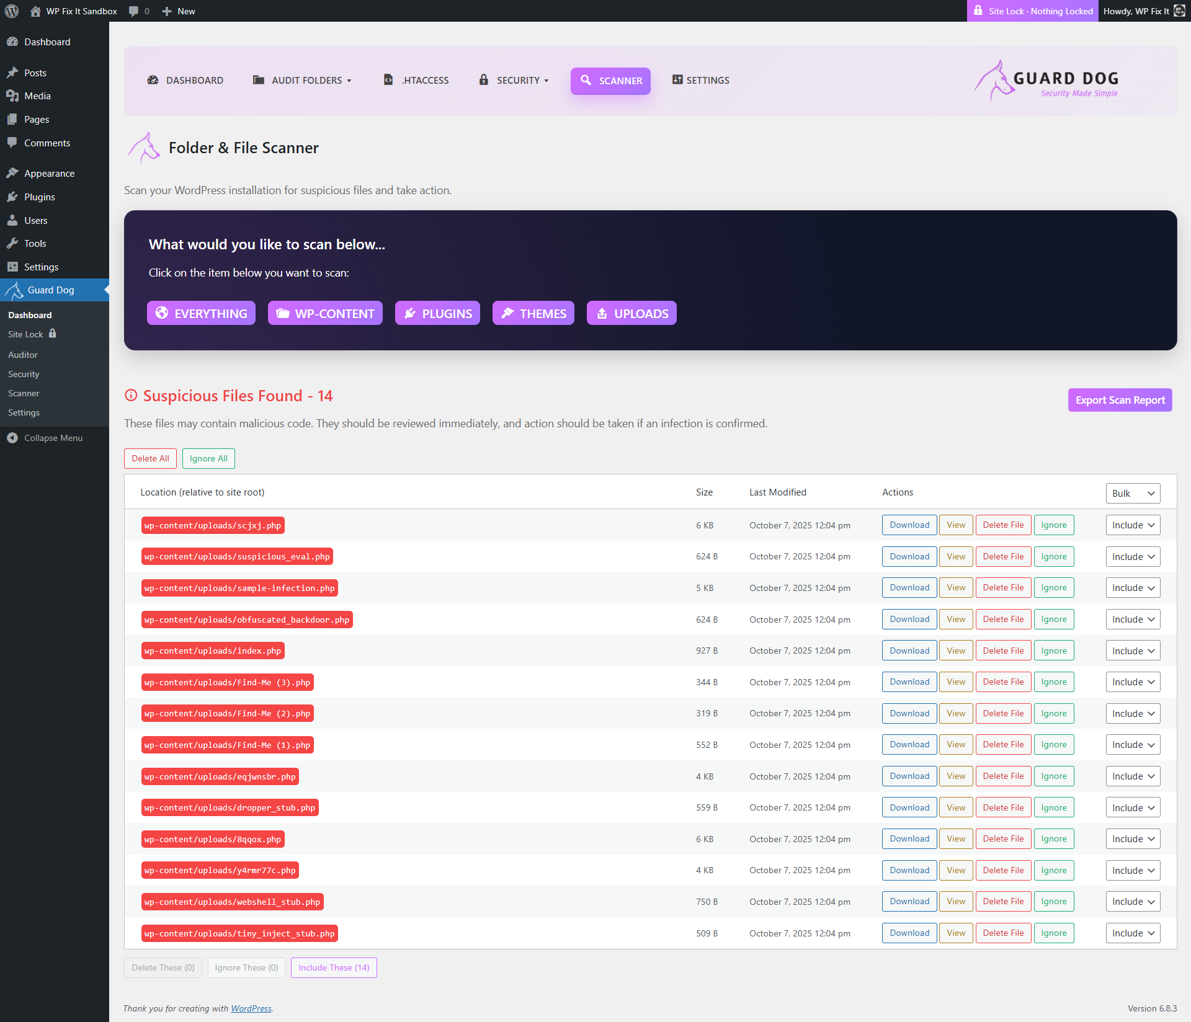Screen dimensions: 1191x1022
Task: Click the WordPress logo in admin bar
Action: (12, 11)
